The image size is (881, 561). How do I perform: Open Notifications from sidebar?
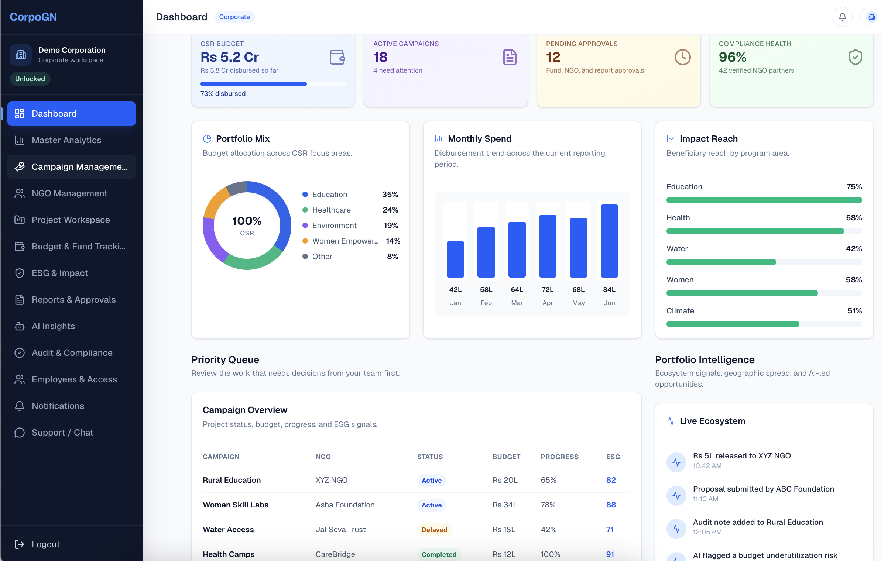click(x=72, y=406)
